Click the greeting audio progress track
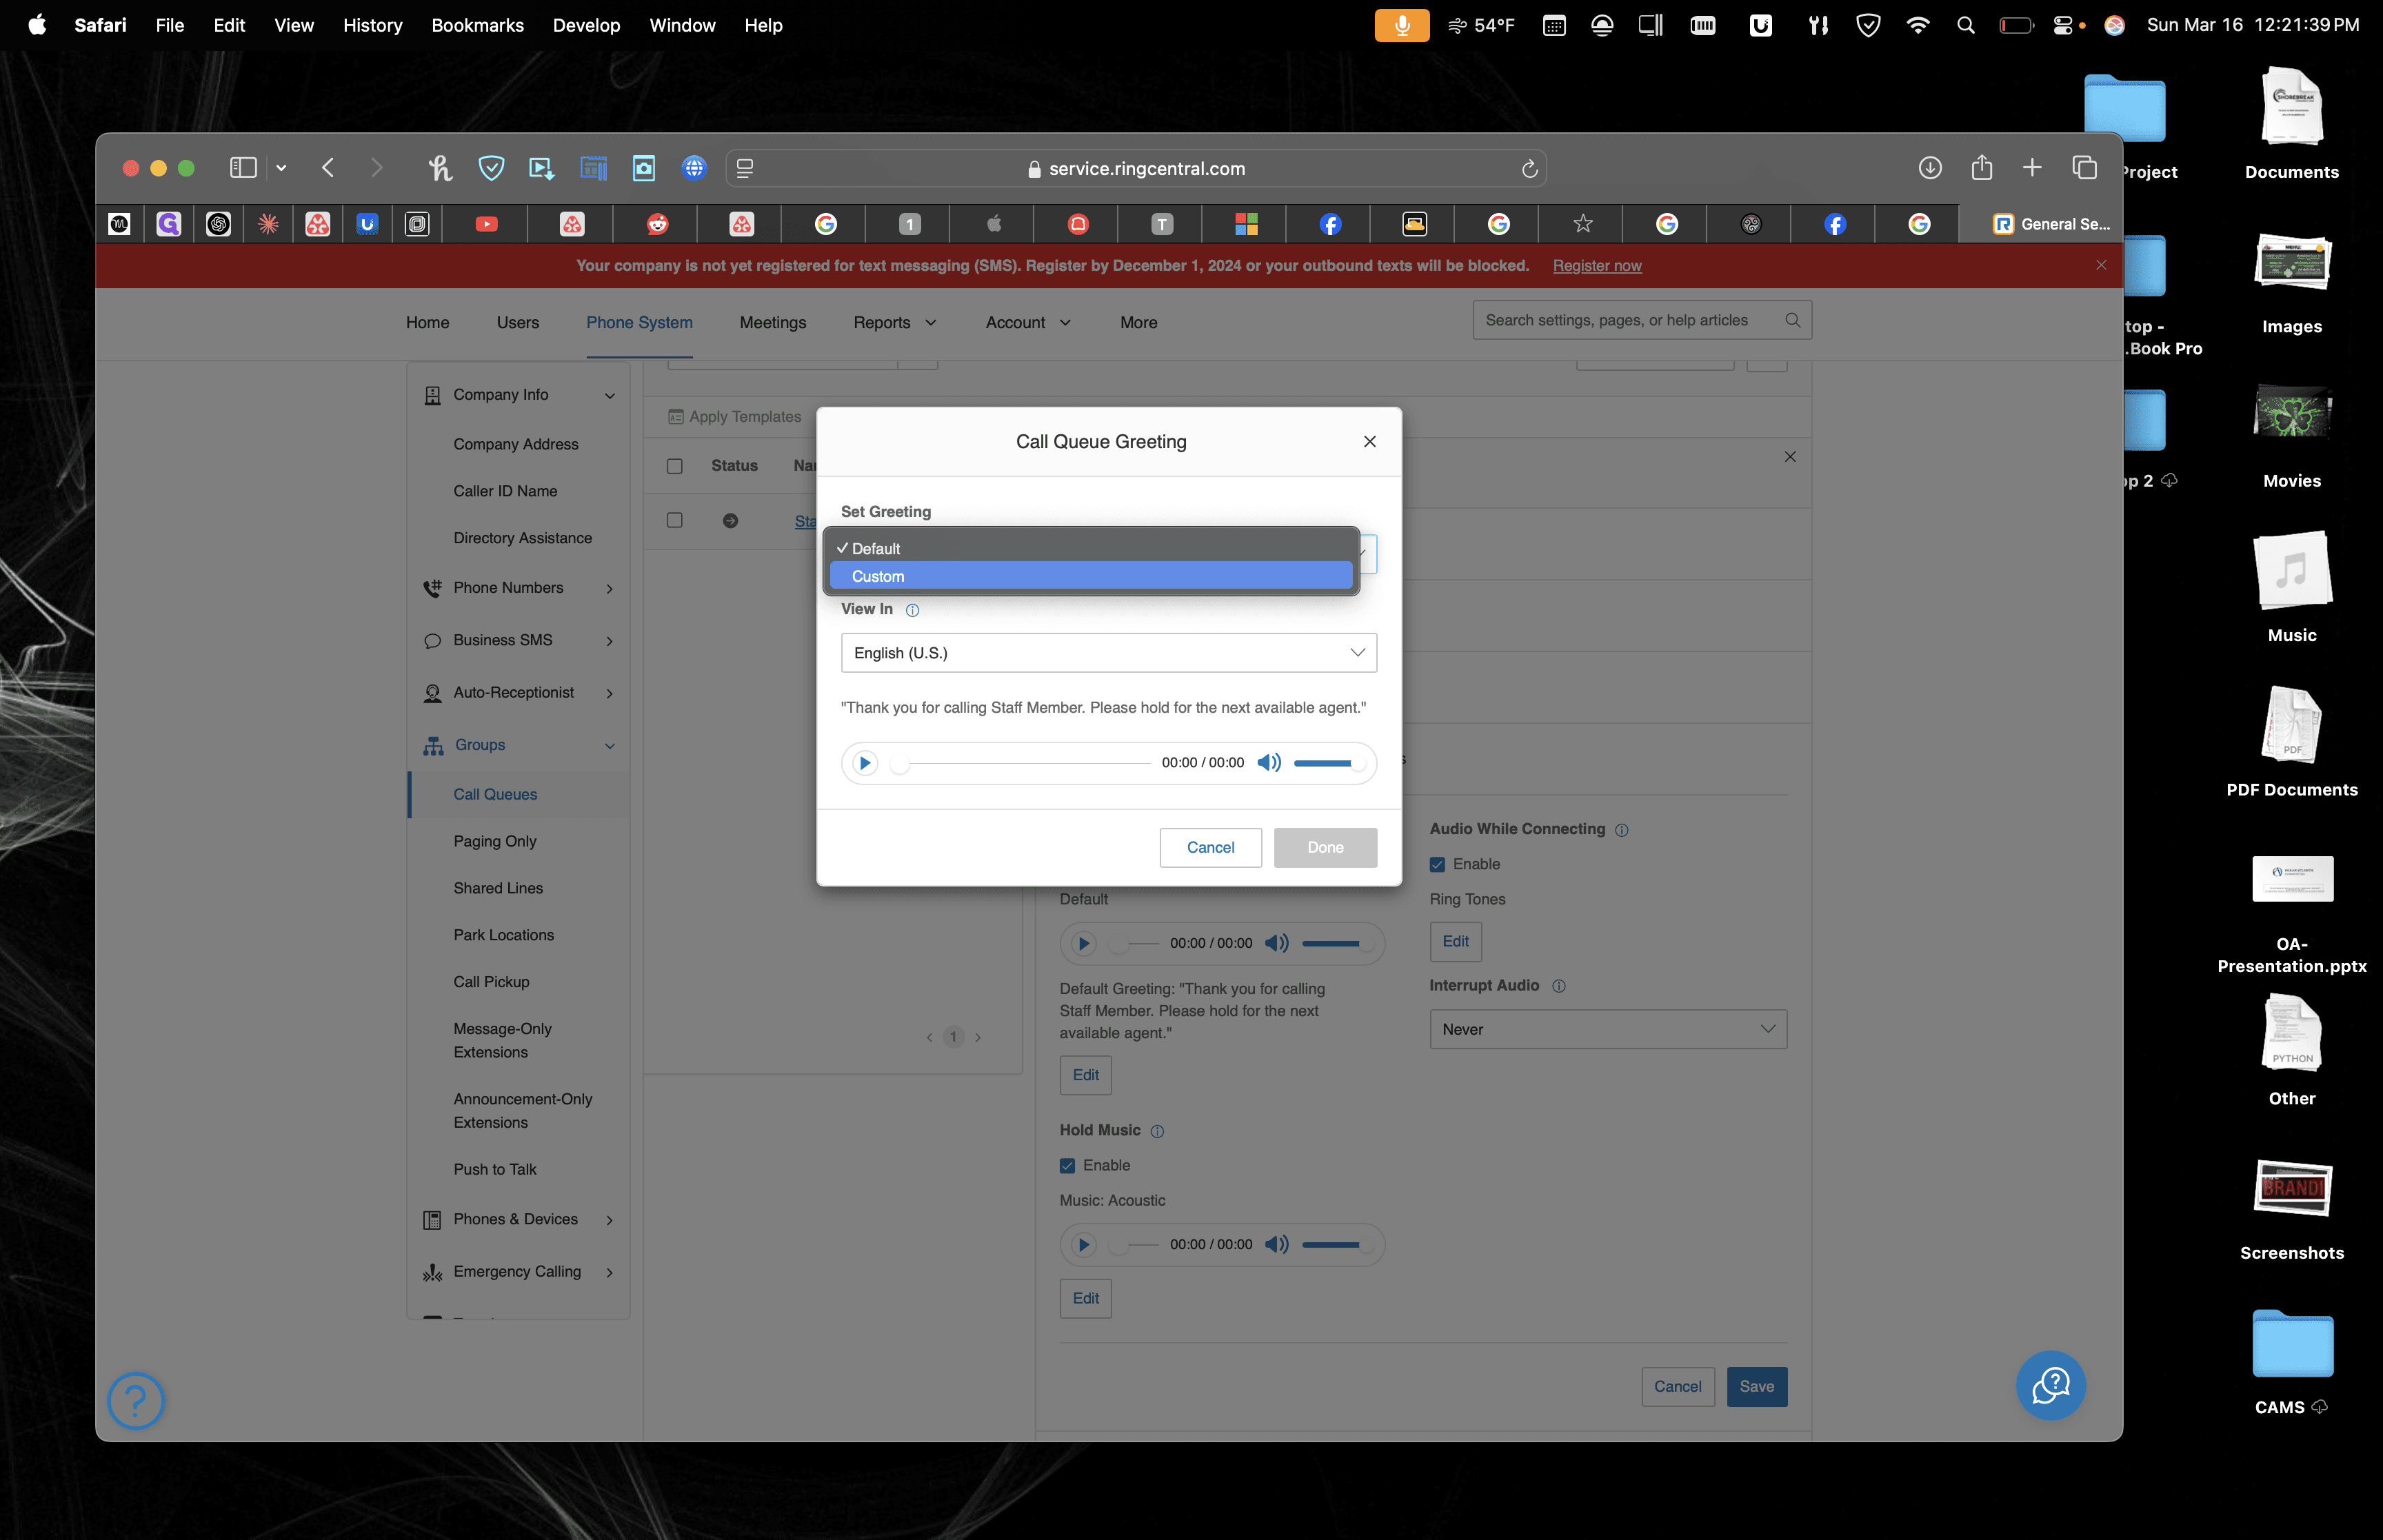The height and width of the screenshot is (1540, 2383). (x=1021, y=763)
